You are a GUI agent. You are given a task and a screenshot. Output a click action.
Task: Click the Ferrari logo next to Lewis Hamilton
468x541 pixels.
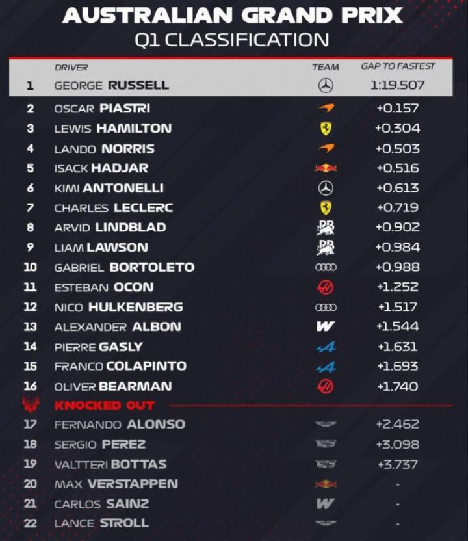point(326,128)
